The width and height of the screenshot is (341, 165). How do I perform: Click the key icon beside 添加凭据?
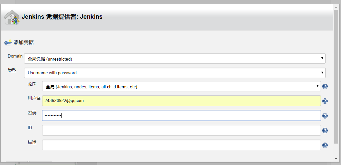[x=8, y=43]
